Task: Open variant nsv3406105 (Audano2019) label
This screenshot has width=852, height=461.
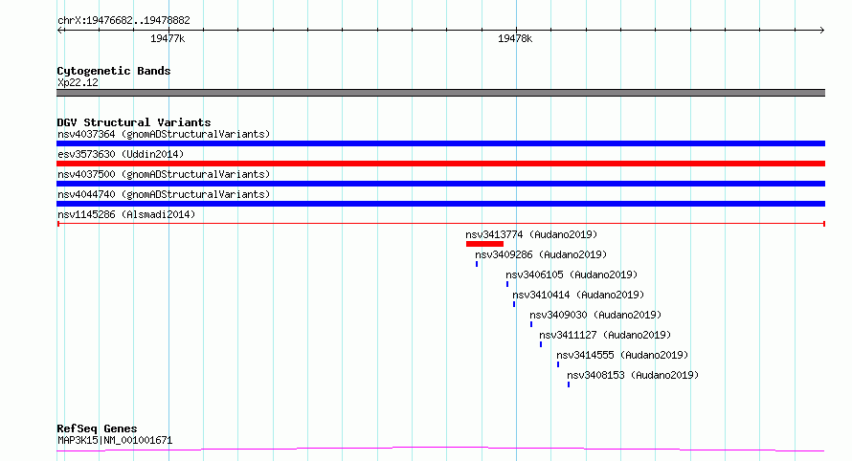Action: [x=572, y=274]
